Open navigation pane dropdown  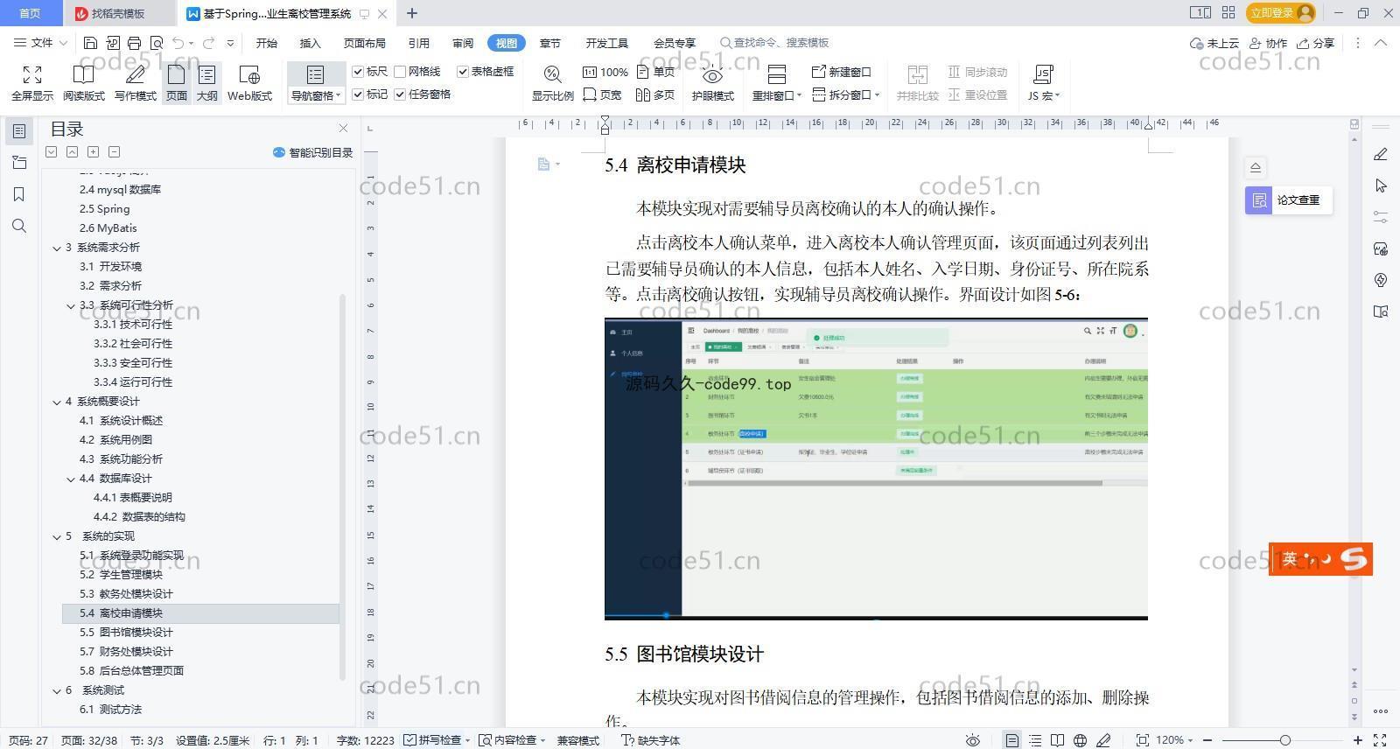pos(316,96)
